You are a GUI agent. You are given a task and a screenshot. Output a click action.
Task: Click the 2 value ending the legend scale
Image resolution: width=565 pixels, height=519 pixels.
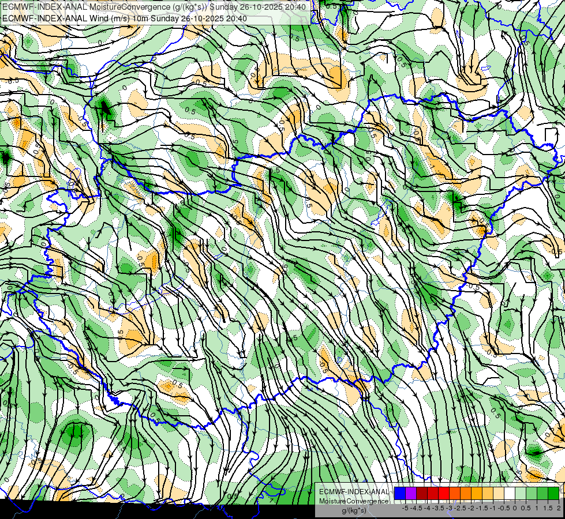pyautogui.click(x=559, y=508)
